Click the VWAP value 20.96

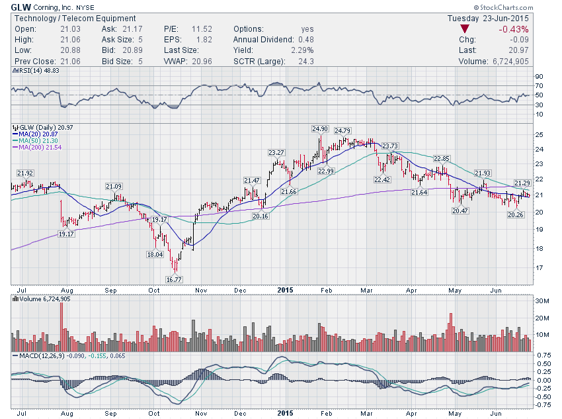(x=202, y=62)
